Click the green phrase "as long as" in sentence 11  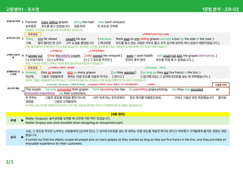tap(149, 73)
